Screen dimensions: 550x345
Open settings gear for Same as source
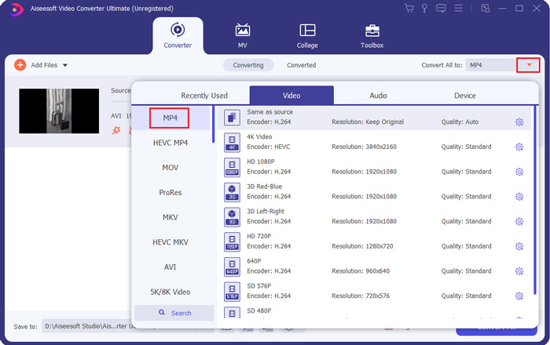(519, 122)
